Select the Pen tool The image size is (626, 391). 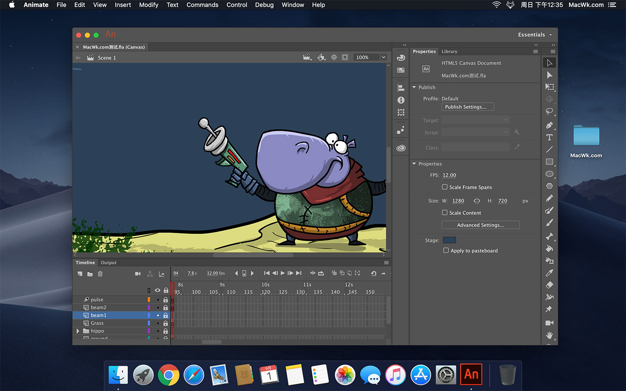click(549, 125)
